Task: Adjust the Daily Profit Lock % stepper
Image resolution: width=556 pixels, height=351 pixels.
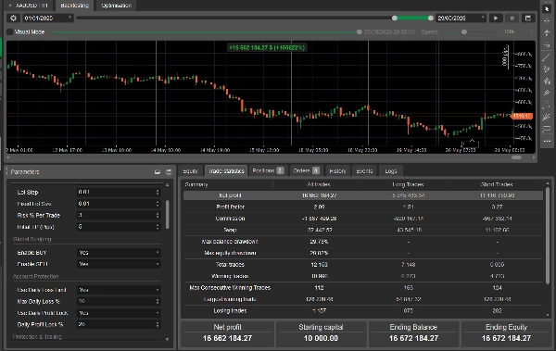Action: click(x=158, y=324)
